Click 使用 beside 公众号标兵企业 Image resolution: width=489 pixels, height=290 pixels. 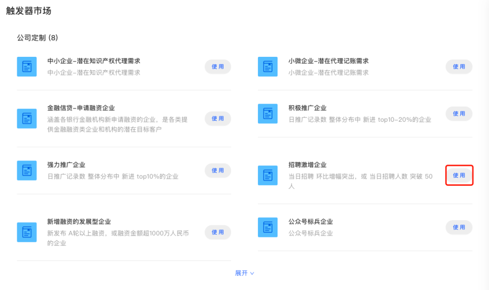[459, 227]
